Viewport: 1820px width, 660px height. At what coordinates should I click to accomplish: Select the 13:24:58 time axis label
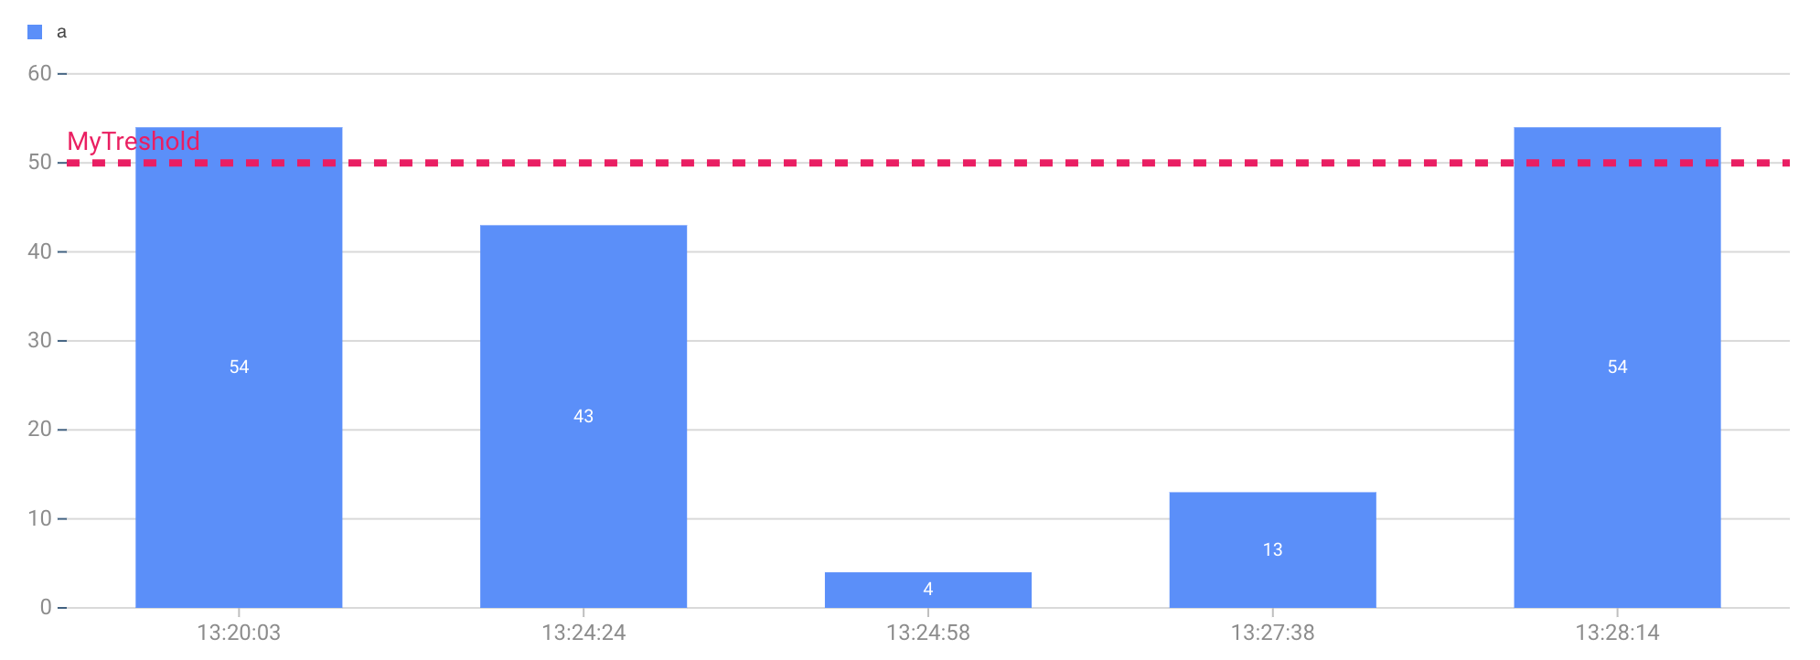click(x=928, y=633)
